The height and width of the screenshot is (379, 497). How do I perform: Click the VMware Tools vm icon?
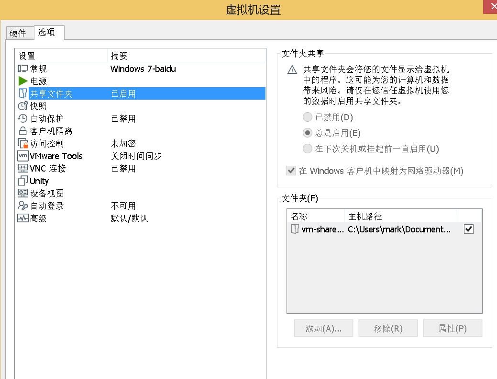23,156
